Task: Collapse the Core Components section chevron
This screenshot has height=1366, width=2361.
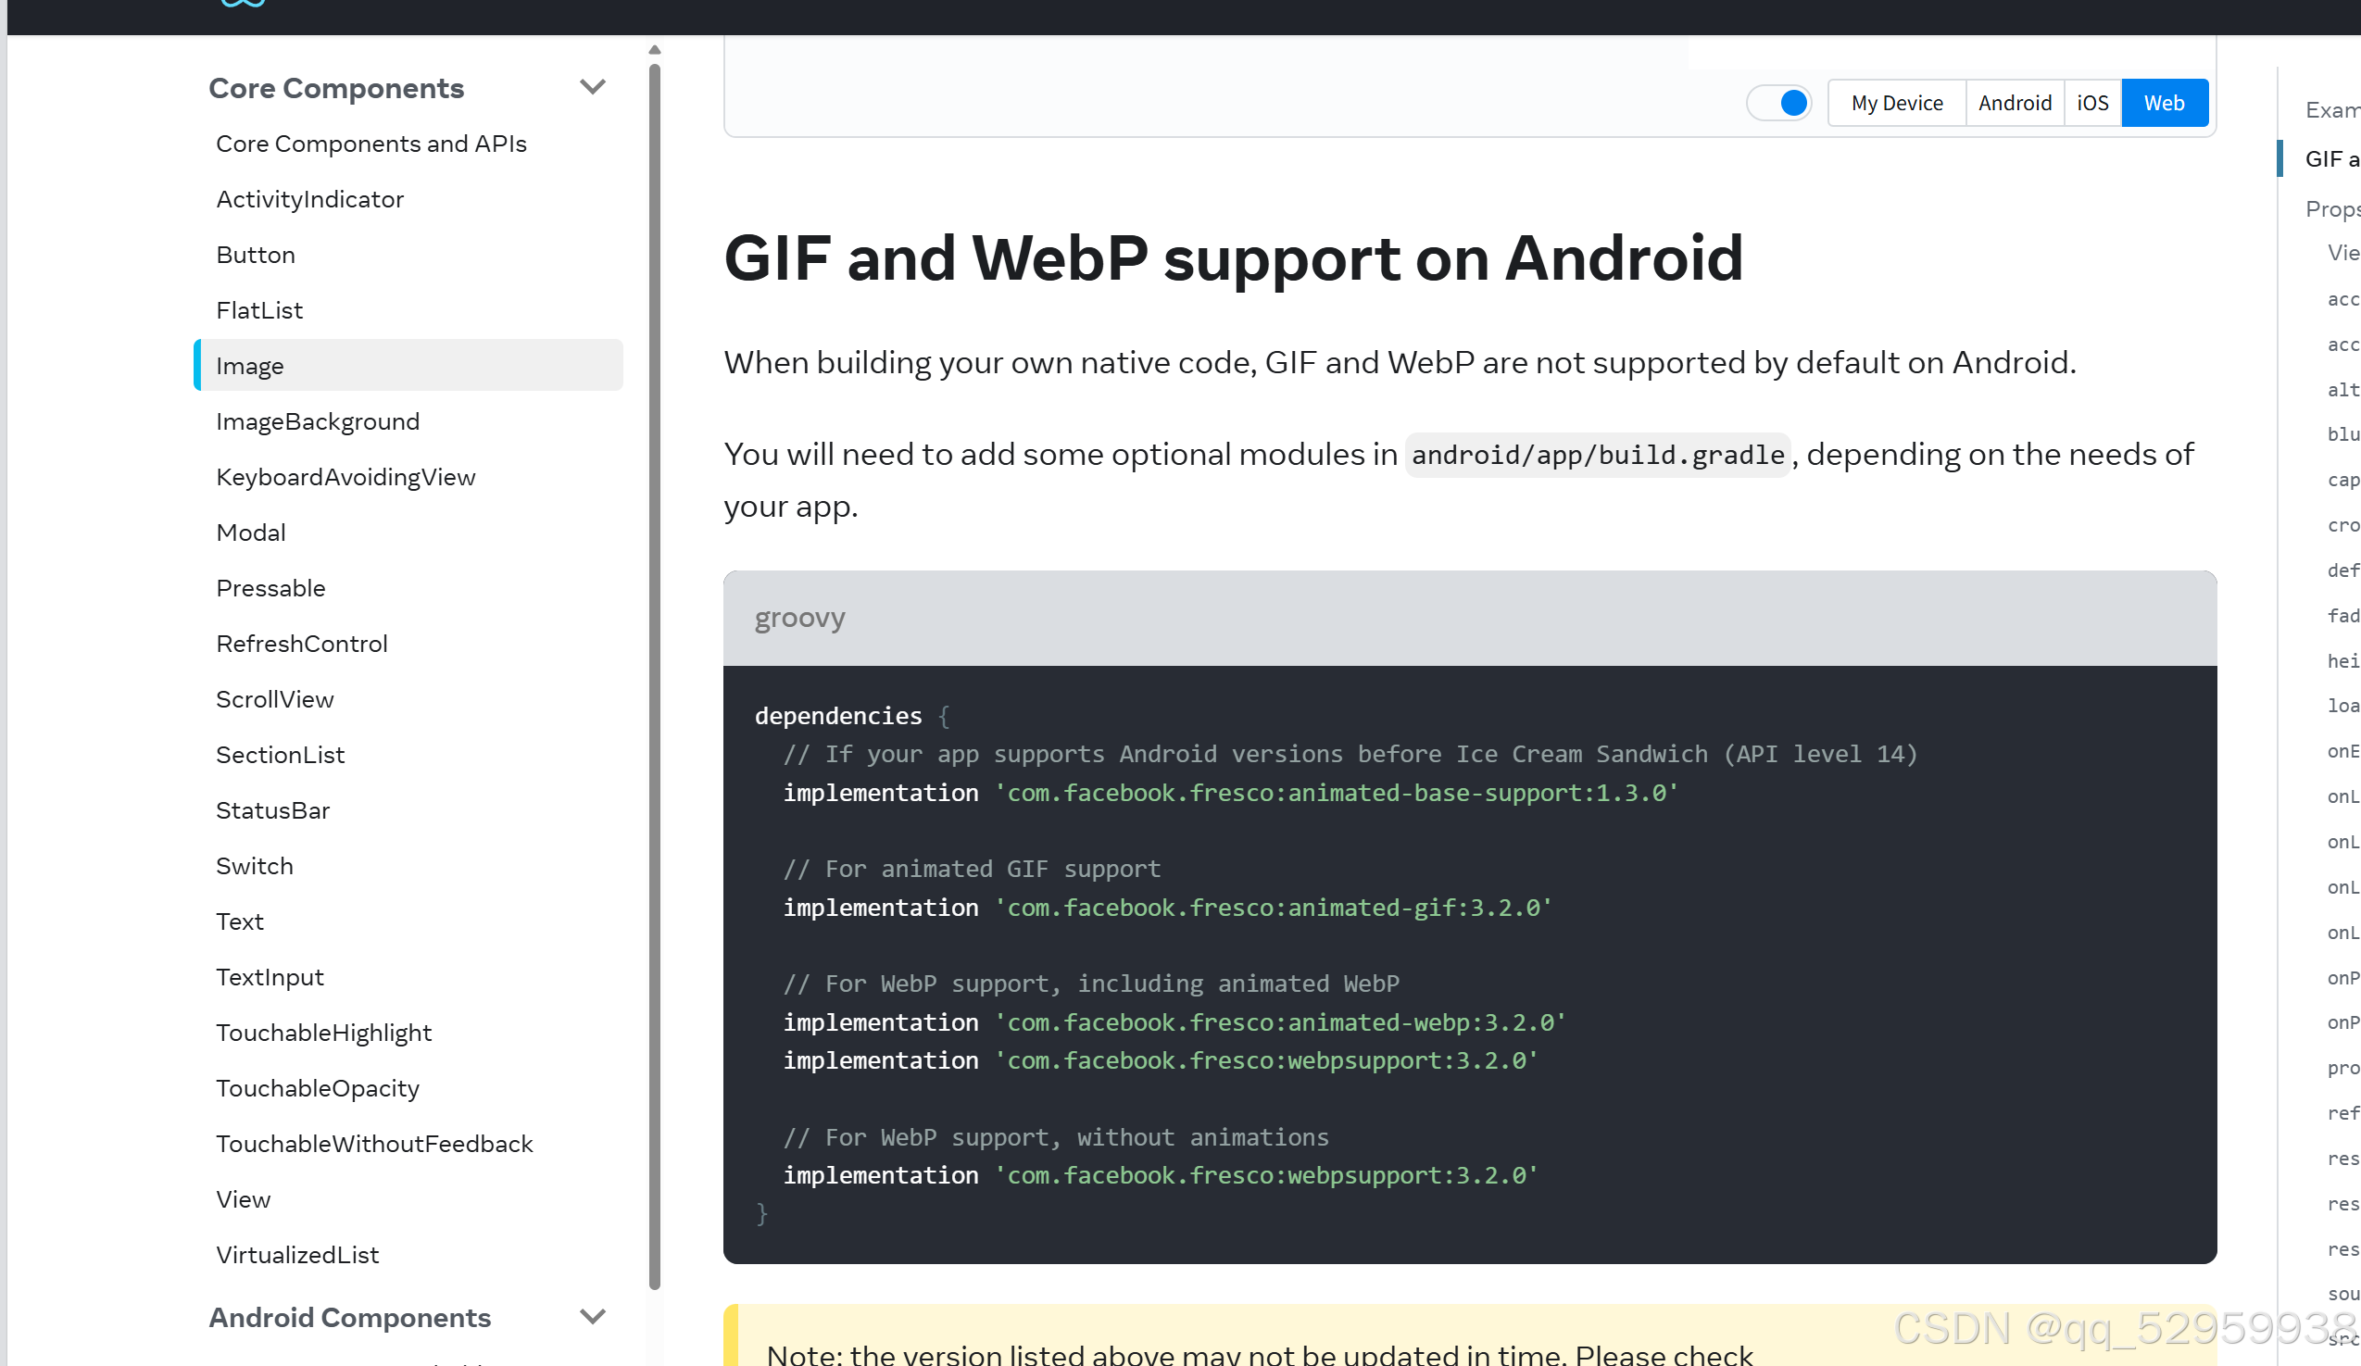Action: point(592,87)
